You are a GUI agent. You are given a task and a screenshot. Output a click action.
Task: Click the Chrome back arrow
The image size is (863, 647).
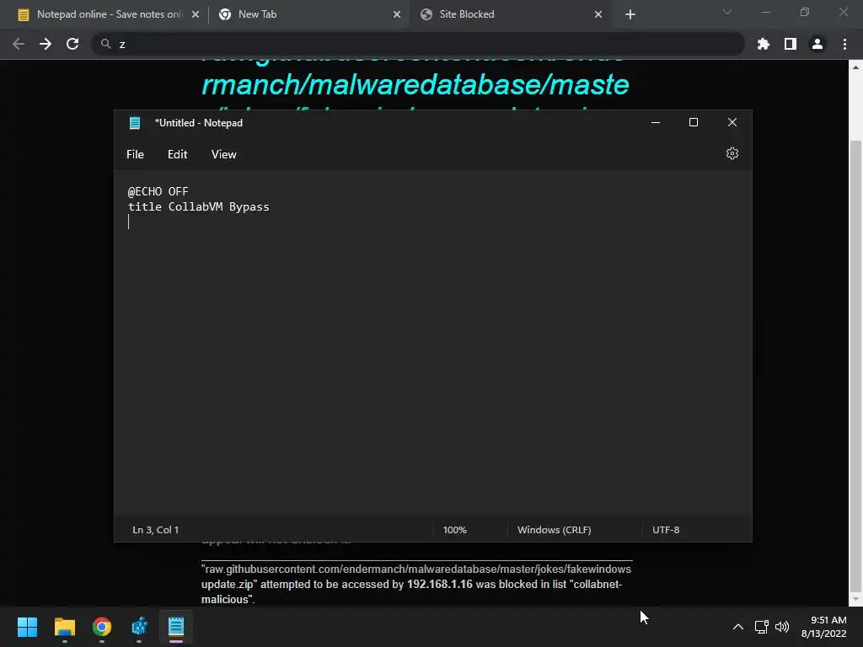click(x=19, y=44)
